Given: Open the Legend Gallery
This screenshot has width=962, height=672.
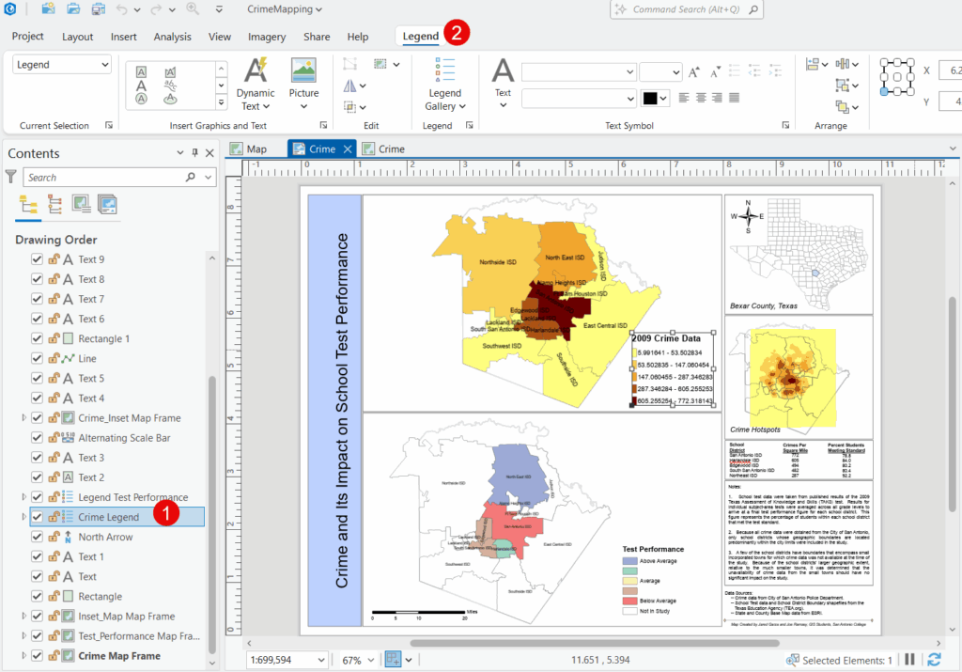Looking at the screenshot, I should pyautogui.click(x=444, y=99).
